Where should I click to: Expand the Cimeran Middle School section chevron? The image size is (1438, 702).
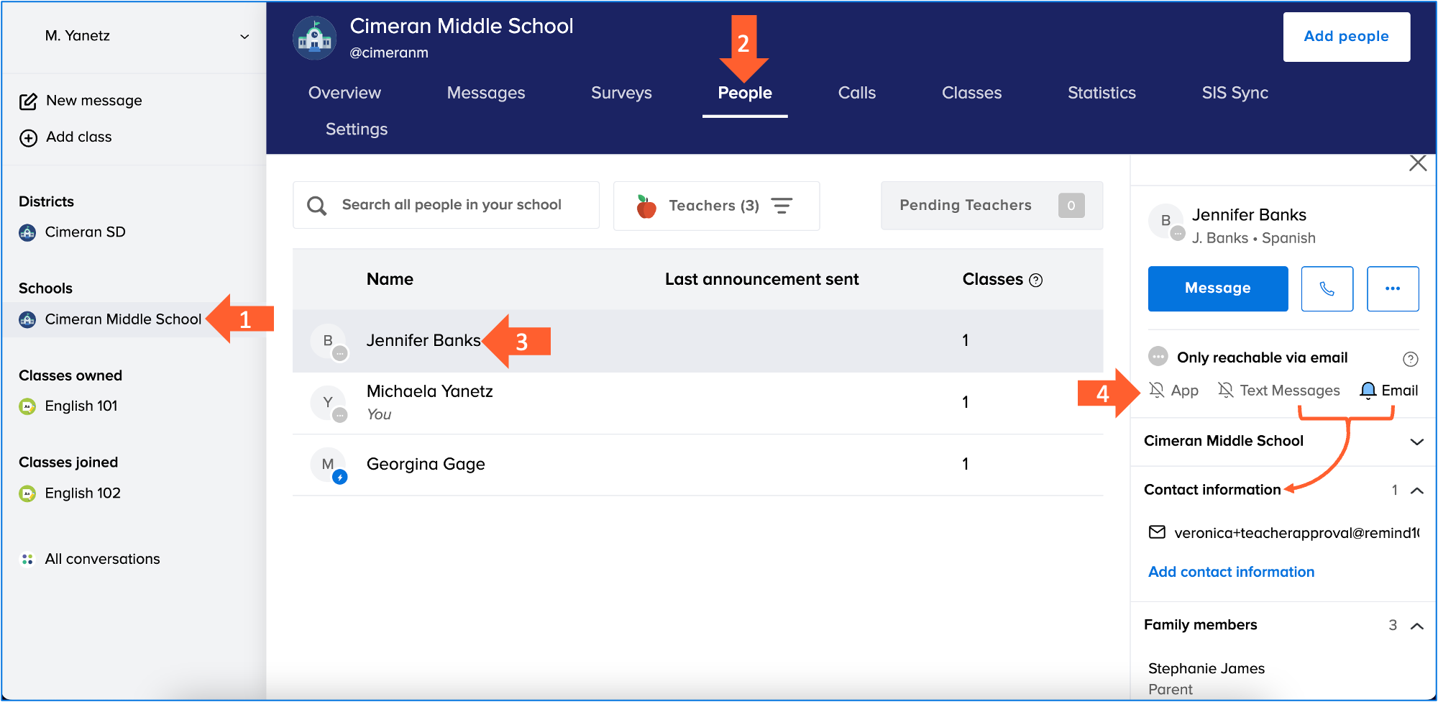click(x=1416, y=442)
